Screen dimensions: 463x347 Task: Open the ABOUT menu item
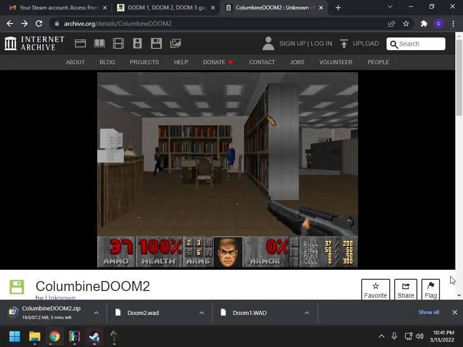coord(76,62)
